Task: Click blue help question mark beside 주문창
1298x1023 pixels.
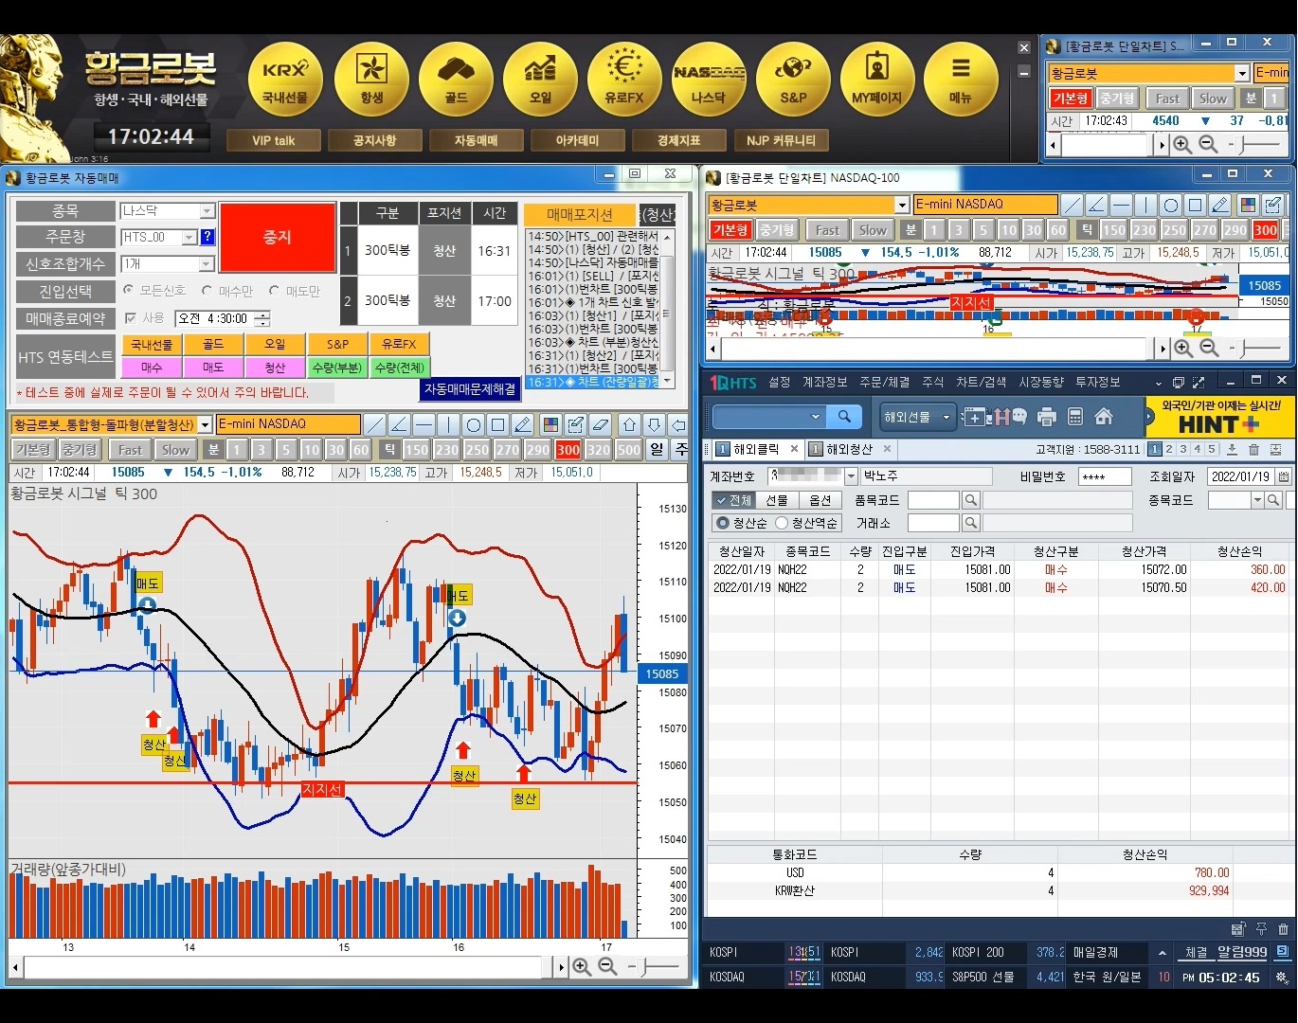Action: (x=207, y=237)
